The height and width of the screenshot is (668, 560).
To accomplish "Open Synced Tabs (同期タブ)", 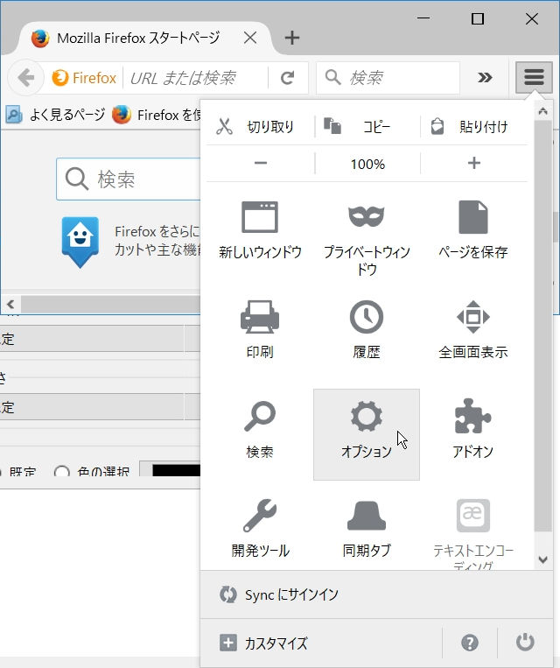I will coord(367,529).
